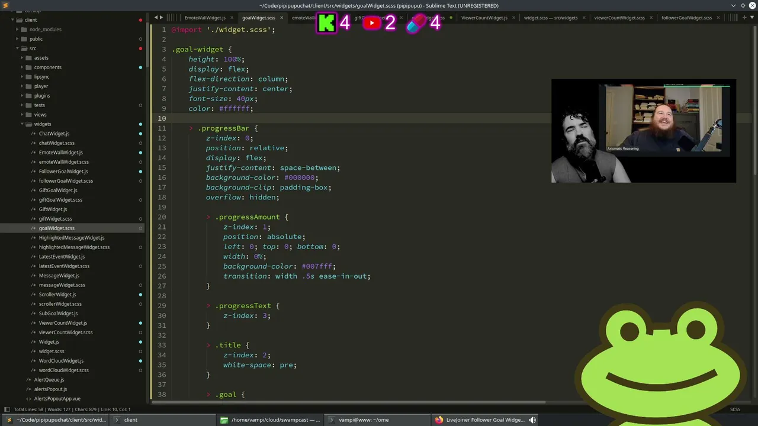Image resolution: width=758 pixels, height=426 pixels.
Task: Open HighlightedMessageWidget.js in sidebar
Action: 72,238
